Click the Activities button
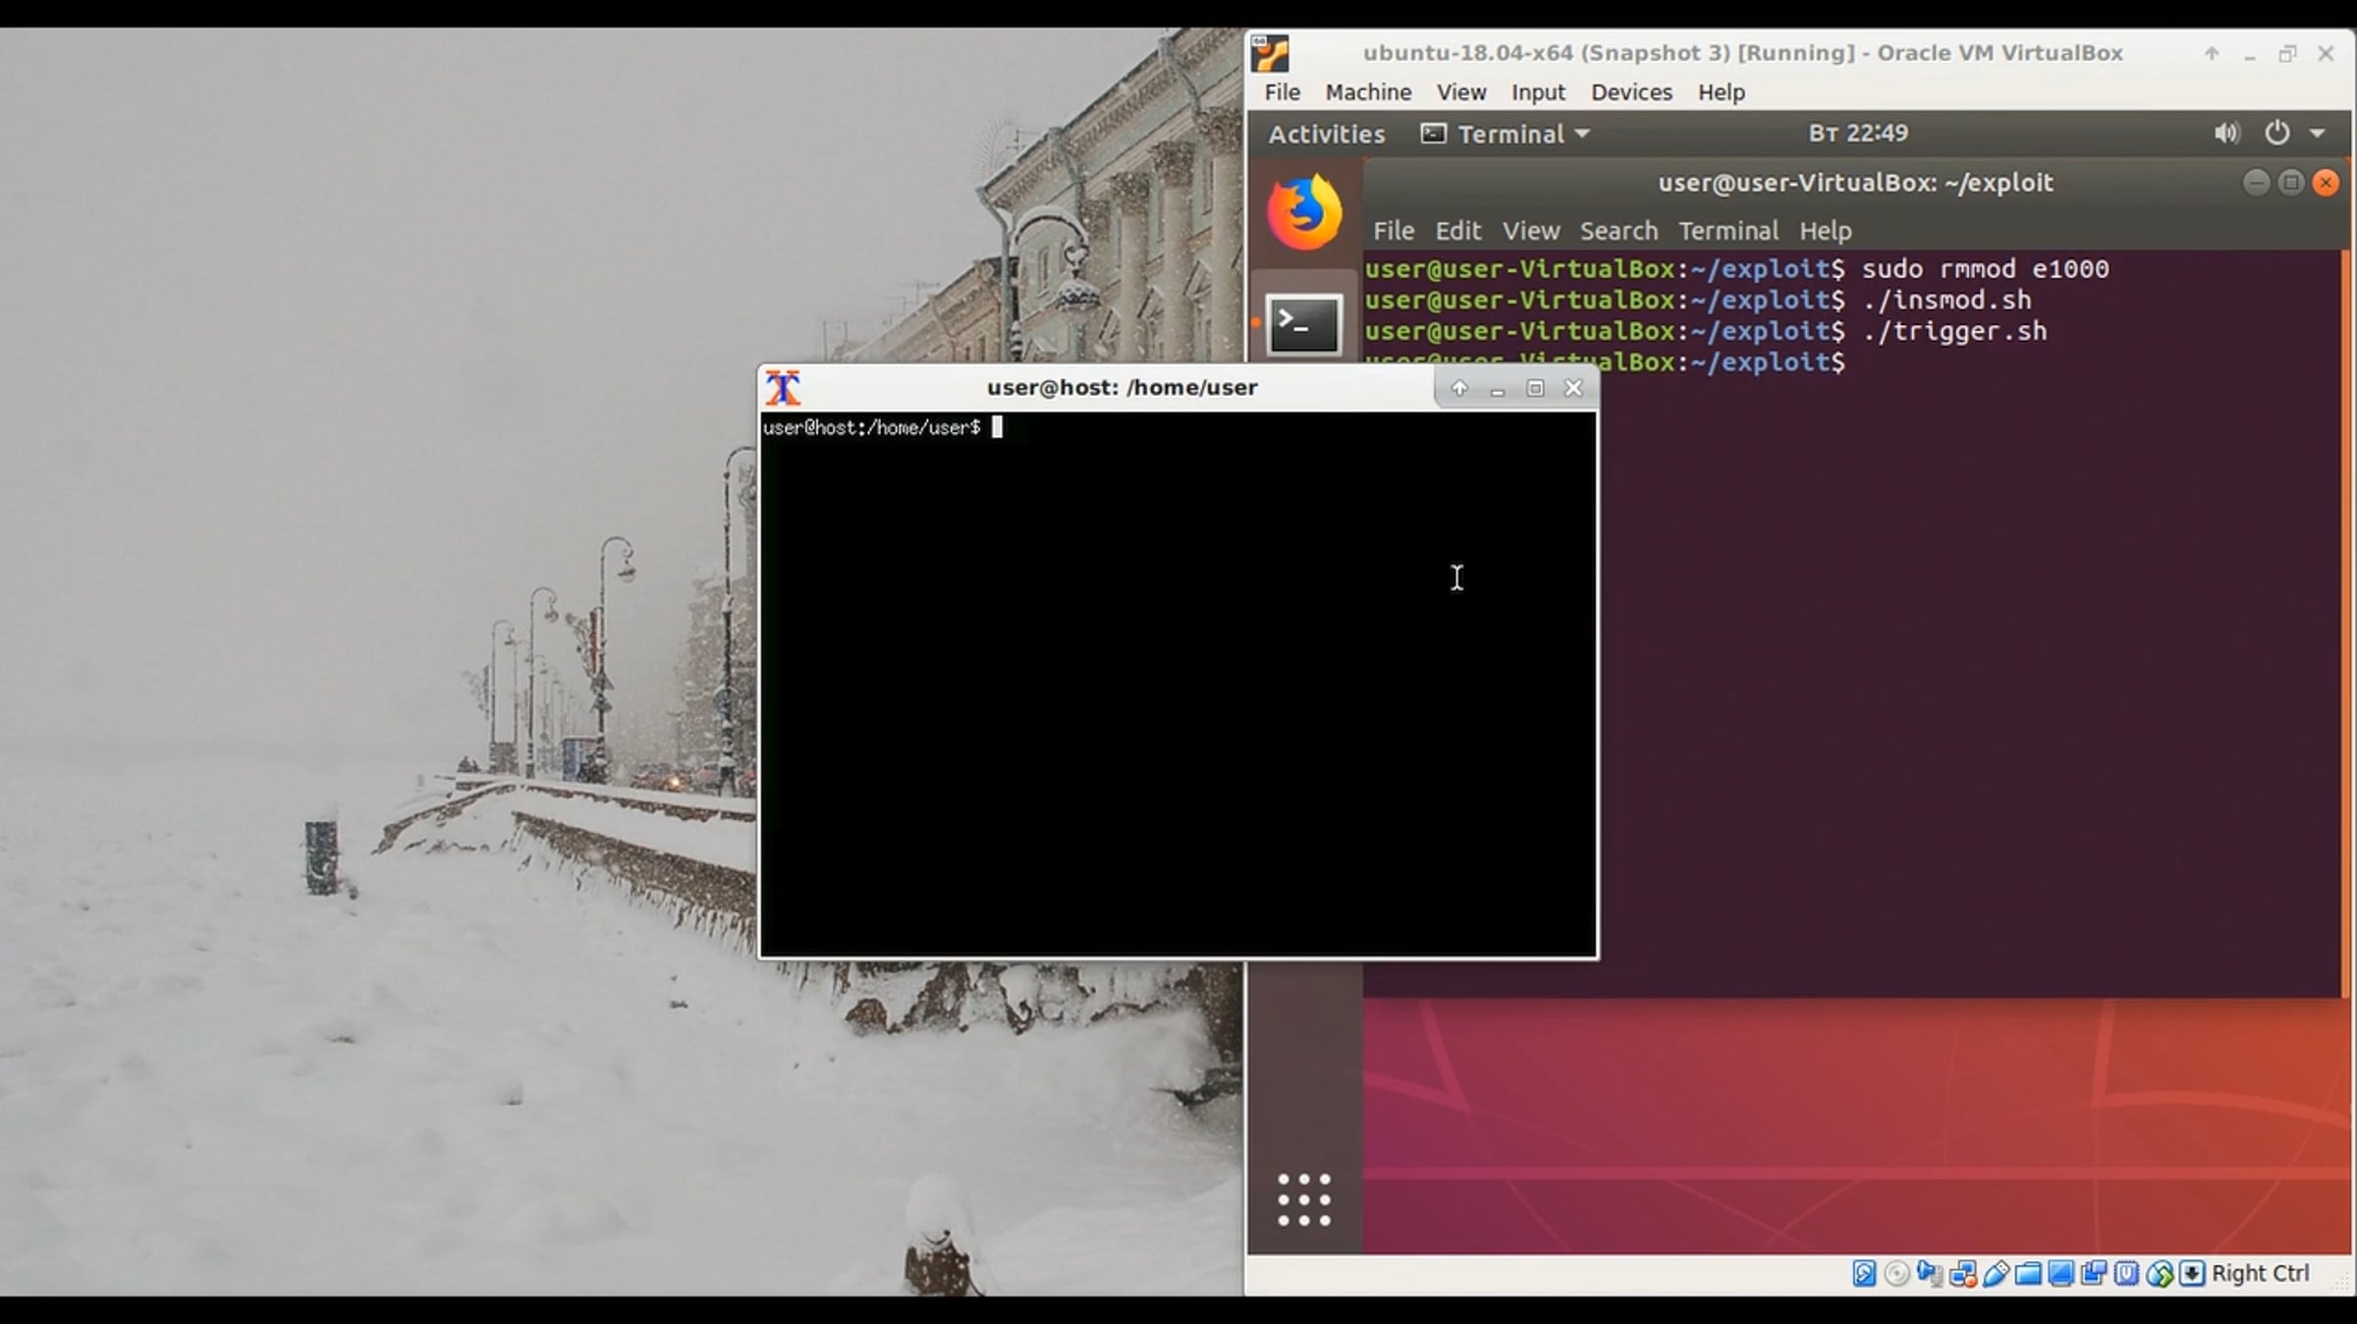Screen dimensions: 2357x1324 pos(1326,134)
